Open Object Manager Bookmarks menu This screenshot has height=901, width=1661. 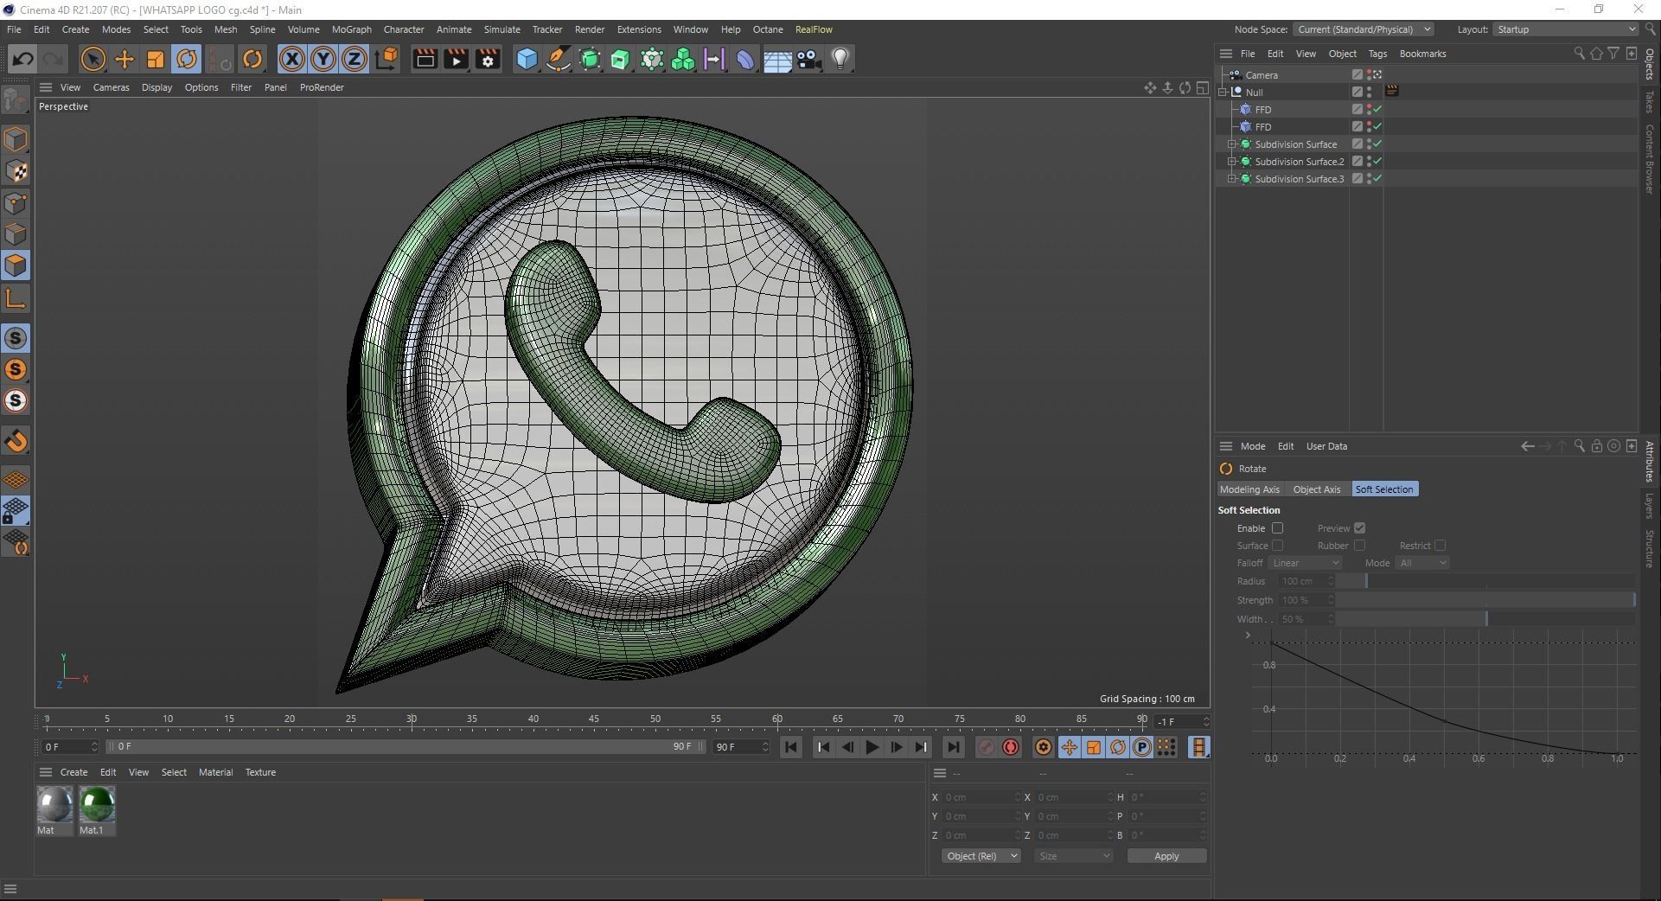coord(1422,54)
